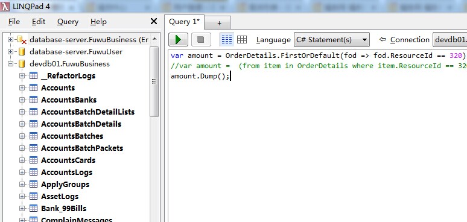467x222 pixels.
Task: Click the tree scrollbar up arrow
Action: pos(154,39)
